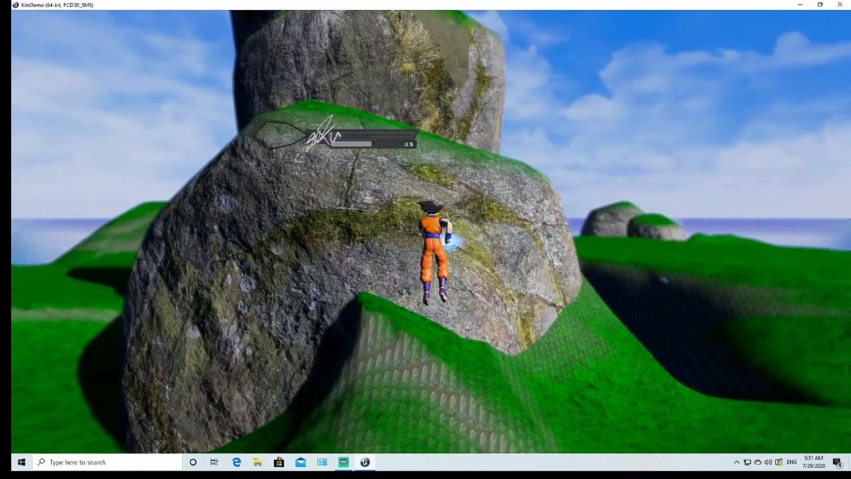Viewport: 851px width, 479px height.
Task: Open Microsoft Store from the taskbar
Action: point(279,462)
